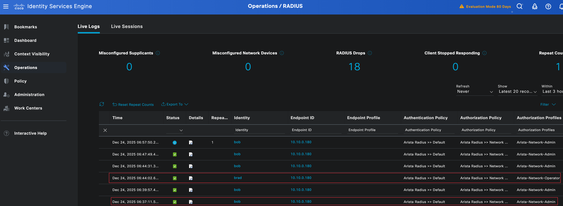The image size is (563, 206).
Task: Expand the Refresh Never dropdown
Action: (475, 92)
